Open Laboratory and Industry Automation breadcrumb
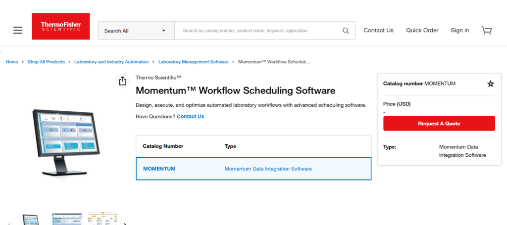Viewport: 507px width, 225px height. click(111, 62)
